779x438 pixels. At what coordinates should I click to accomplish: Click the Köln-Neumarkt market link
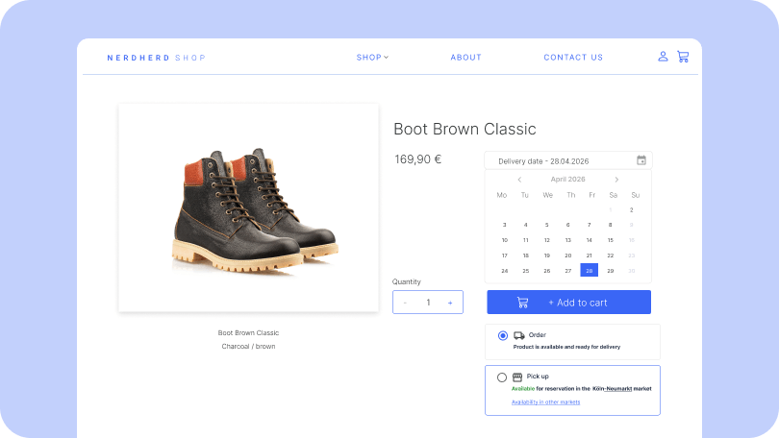(x=612, y=389)
